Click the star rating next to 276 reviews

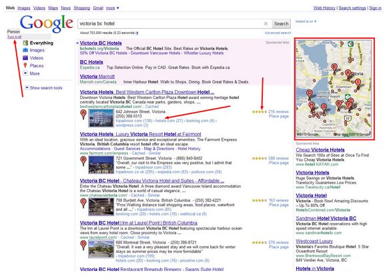(x=260, y=243)
